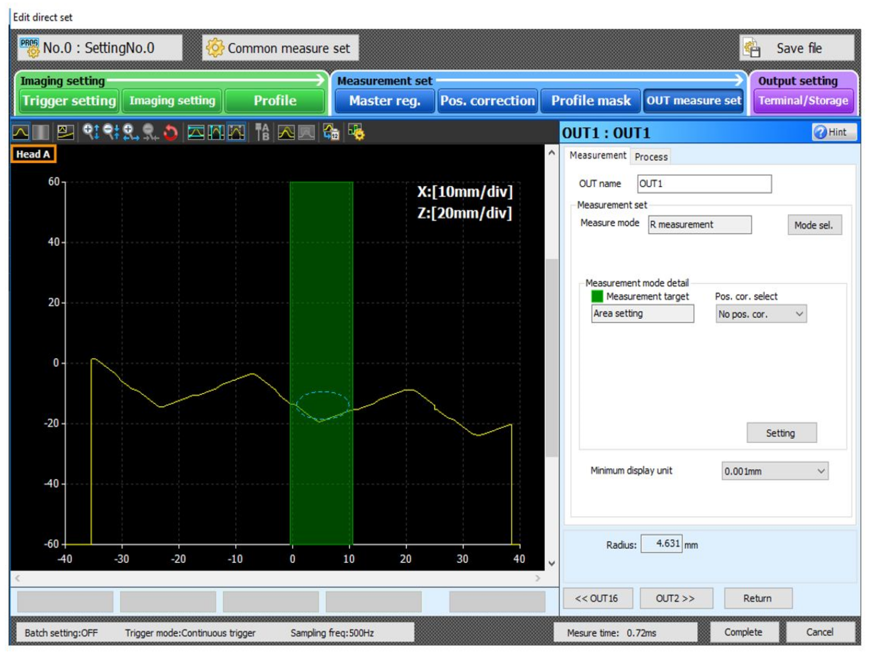
Task: Expand the Minimum display unit dropdown
Action: 774,471
